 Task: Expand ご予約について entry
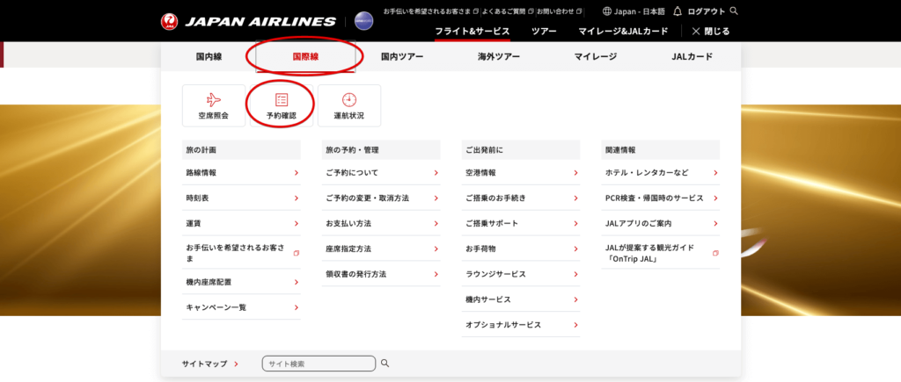[x=381, y=172]
